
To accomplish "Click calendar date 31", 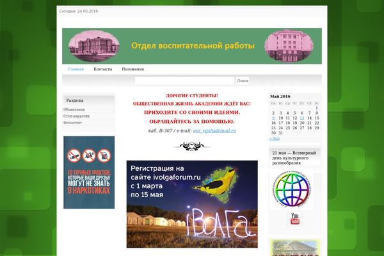I will click(x=281, y=132).
